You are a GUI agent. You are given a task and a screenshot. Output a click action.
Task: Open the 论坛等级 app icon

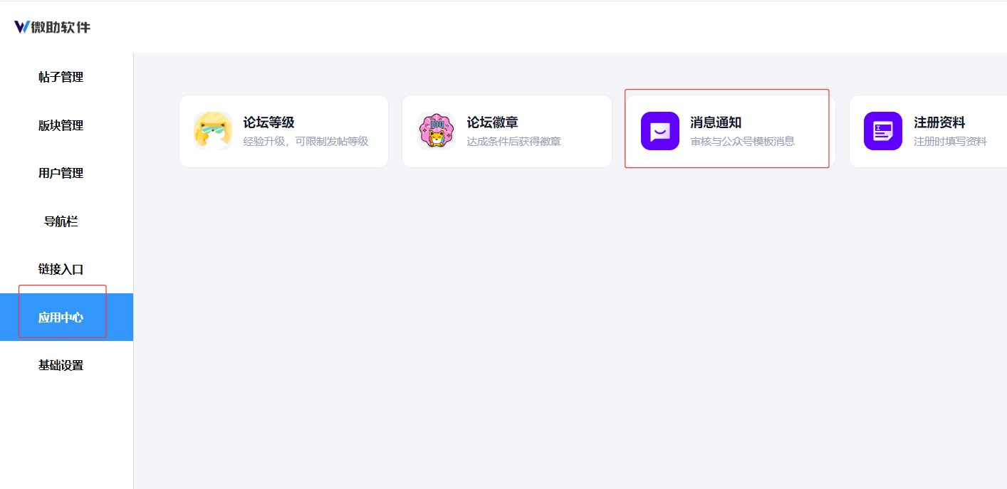(x=212, y=131)
